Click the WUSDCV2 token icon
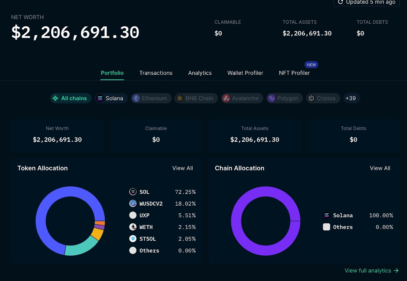The image size is (407, 281). point(133,203)
